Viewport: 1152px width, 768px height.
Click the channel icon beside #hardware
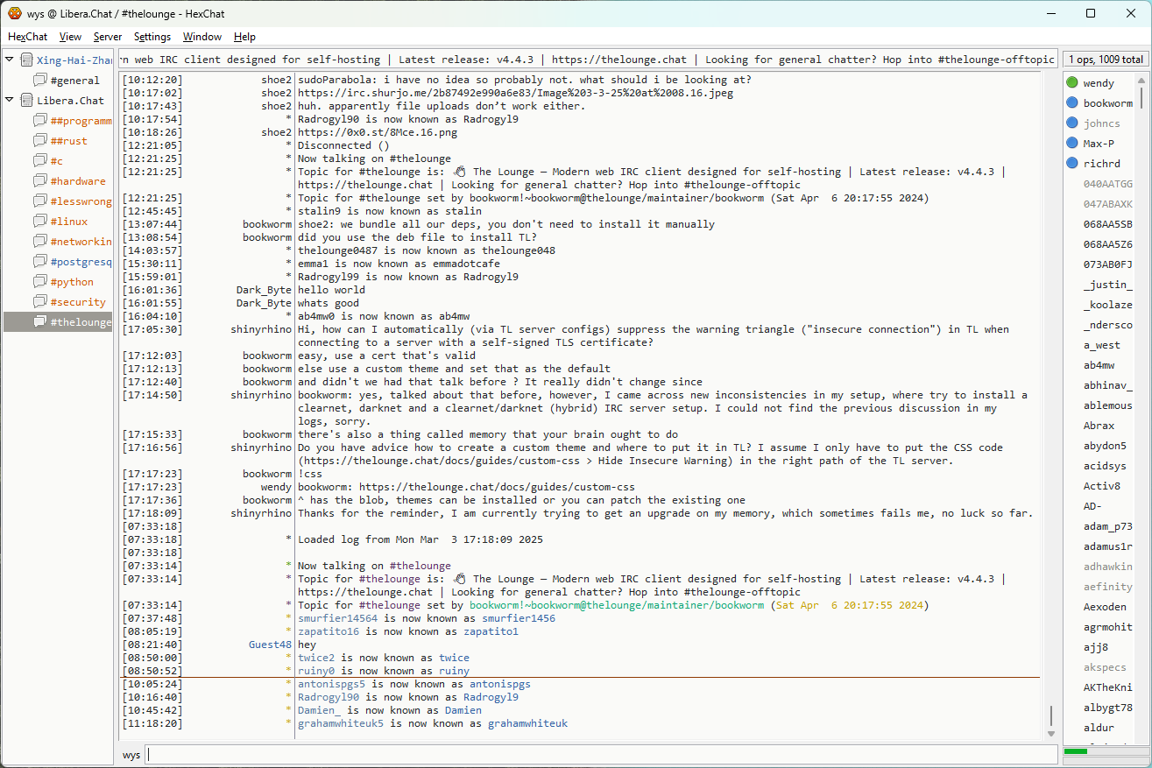[x=39, y=181]
